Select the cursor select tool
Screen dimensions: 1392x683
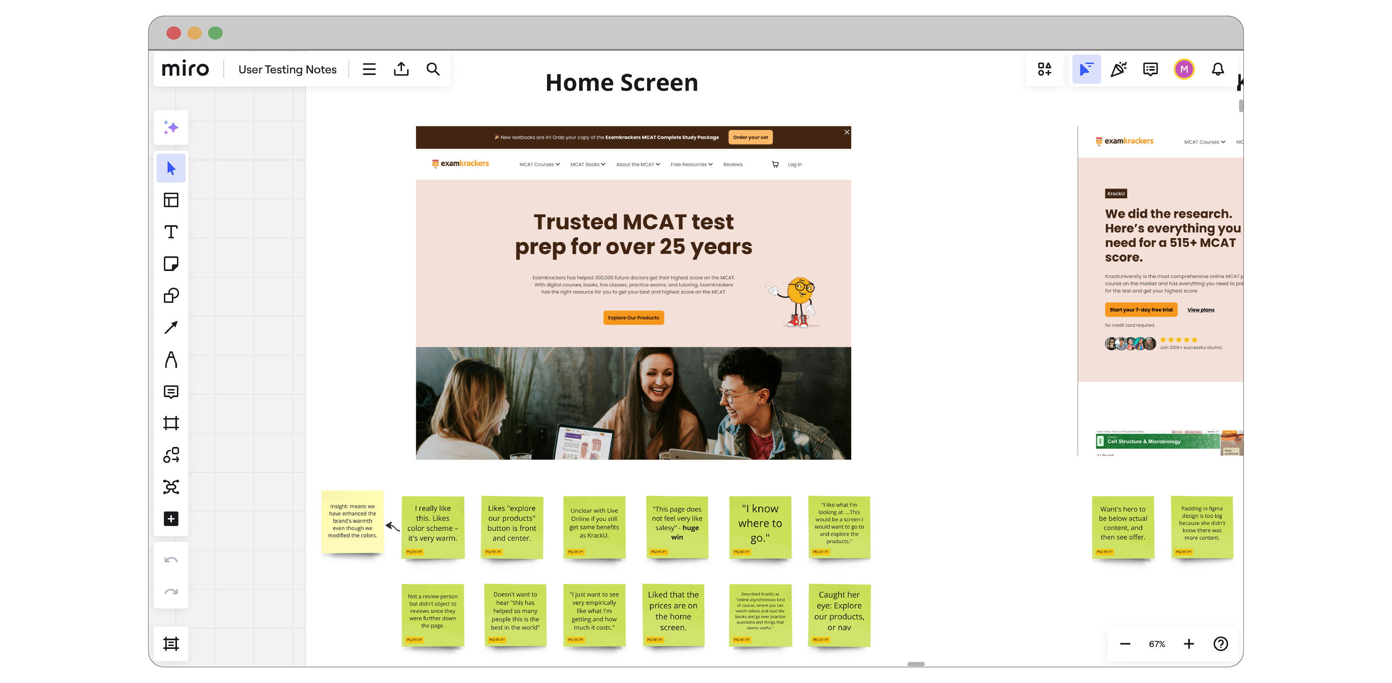[171, 168]
